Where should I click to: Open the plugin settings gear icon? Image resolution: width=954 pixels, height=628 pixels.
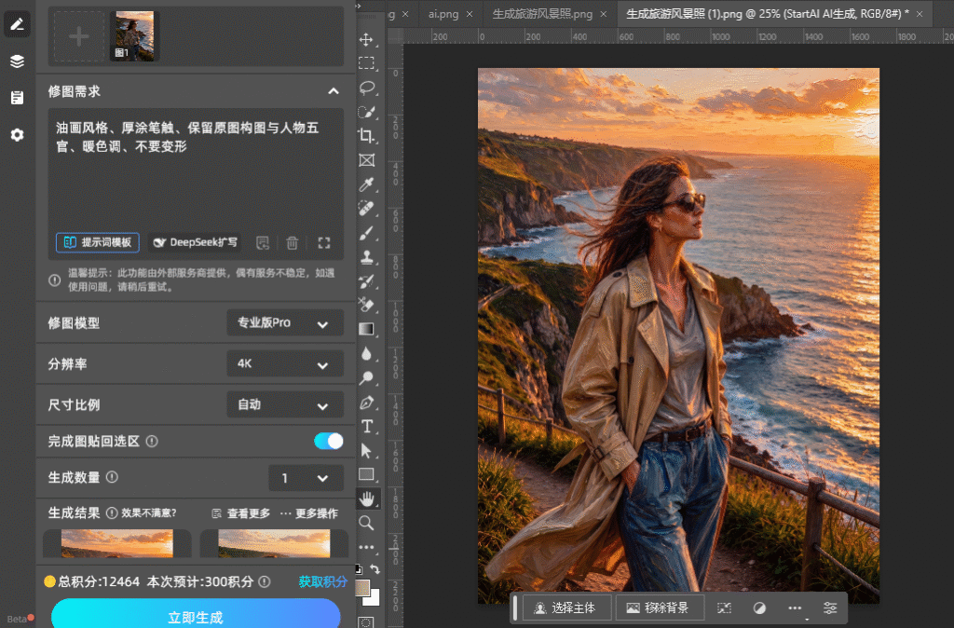[x=17, y=134]
